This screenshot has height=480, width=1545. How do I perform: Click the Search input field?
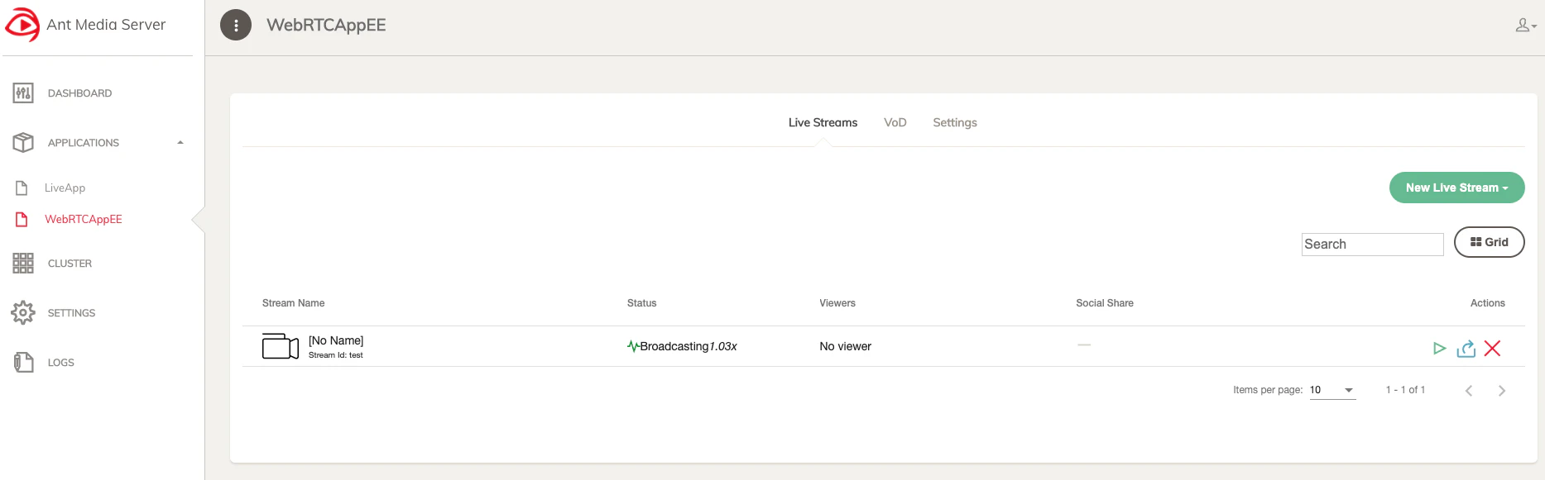click(x=1372, y=244)
